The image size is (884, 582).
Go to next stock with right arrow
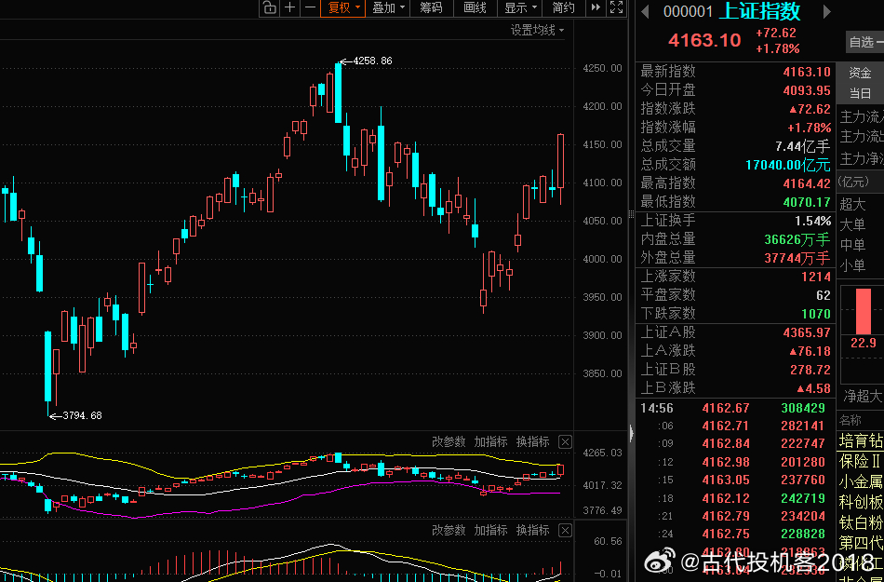coord(826,11)
